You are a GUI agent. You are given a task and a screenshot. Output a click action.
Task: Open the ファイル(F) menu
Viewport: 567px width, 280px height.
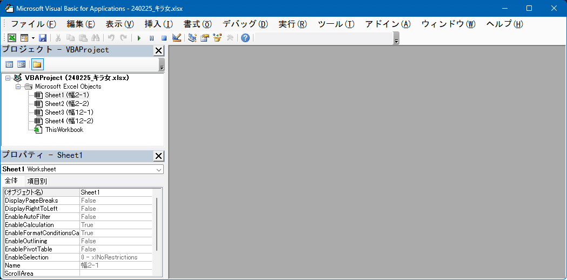point(34,24)
